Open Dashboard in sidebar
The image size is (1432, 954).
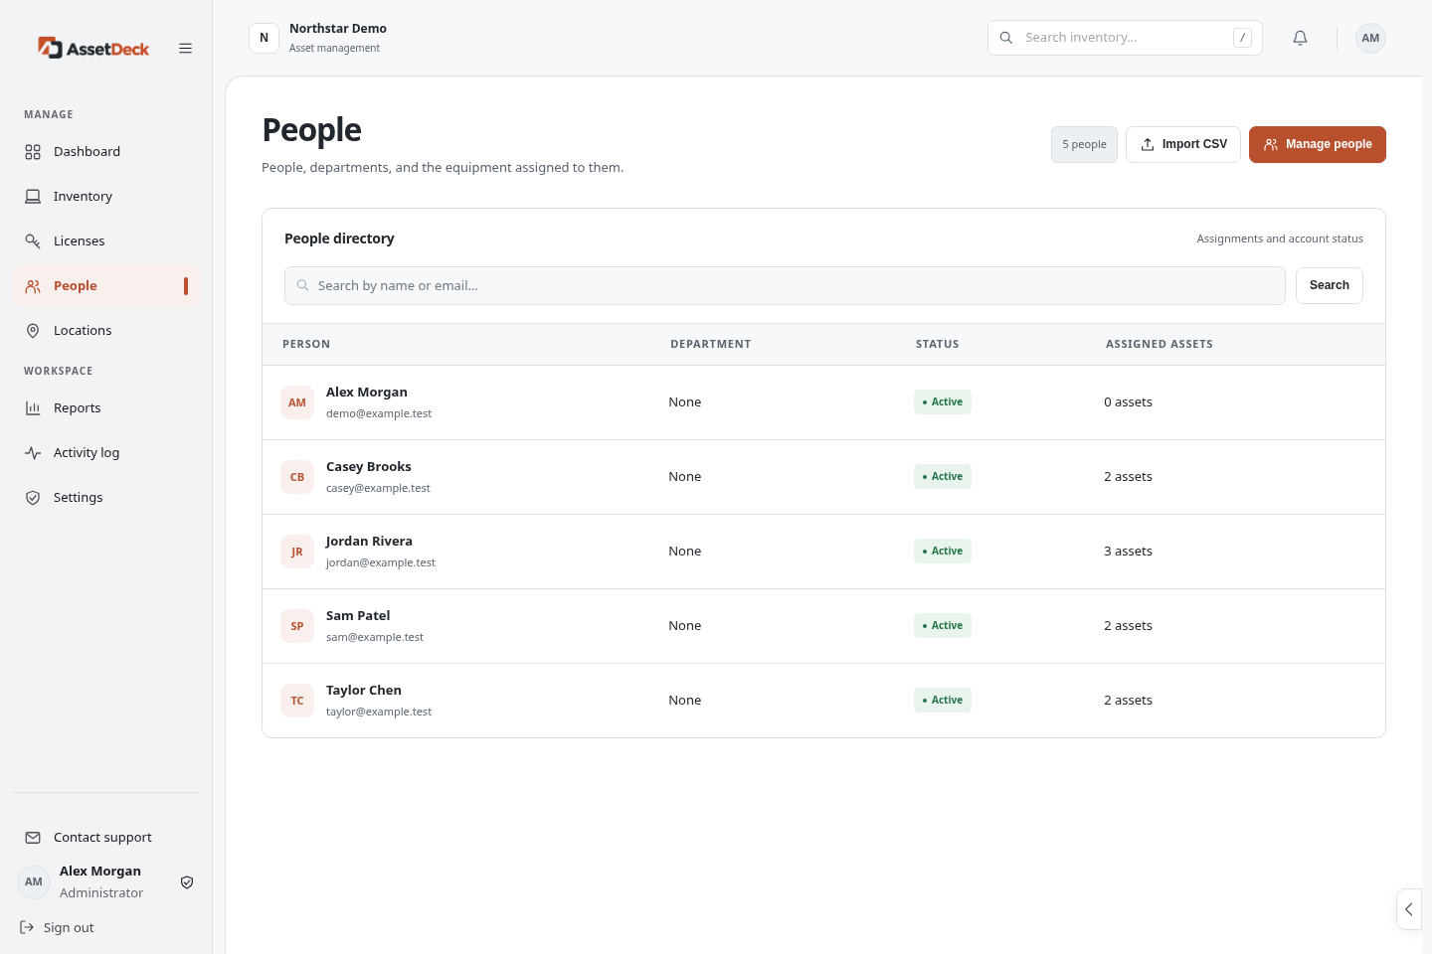[x=105, y=151]
